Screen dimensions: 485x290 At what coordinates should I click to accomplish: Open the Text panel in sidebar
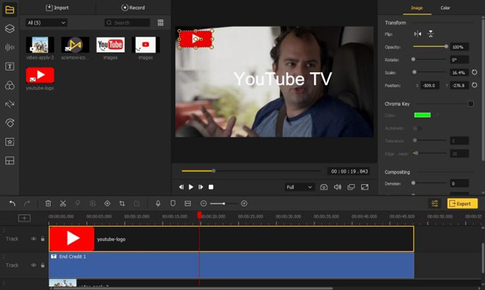(x=10, y=66)
